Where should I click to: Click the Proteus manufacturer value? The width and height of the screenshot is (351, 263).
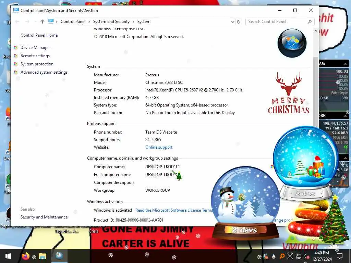pyautogui.click(x=152, y=75)
